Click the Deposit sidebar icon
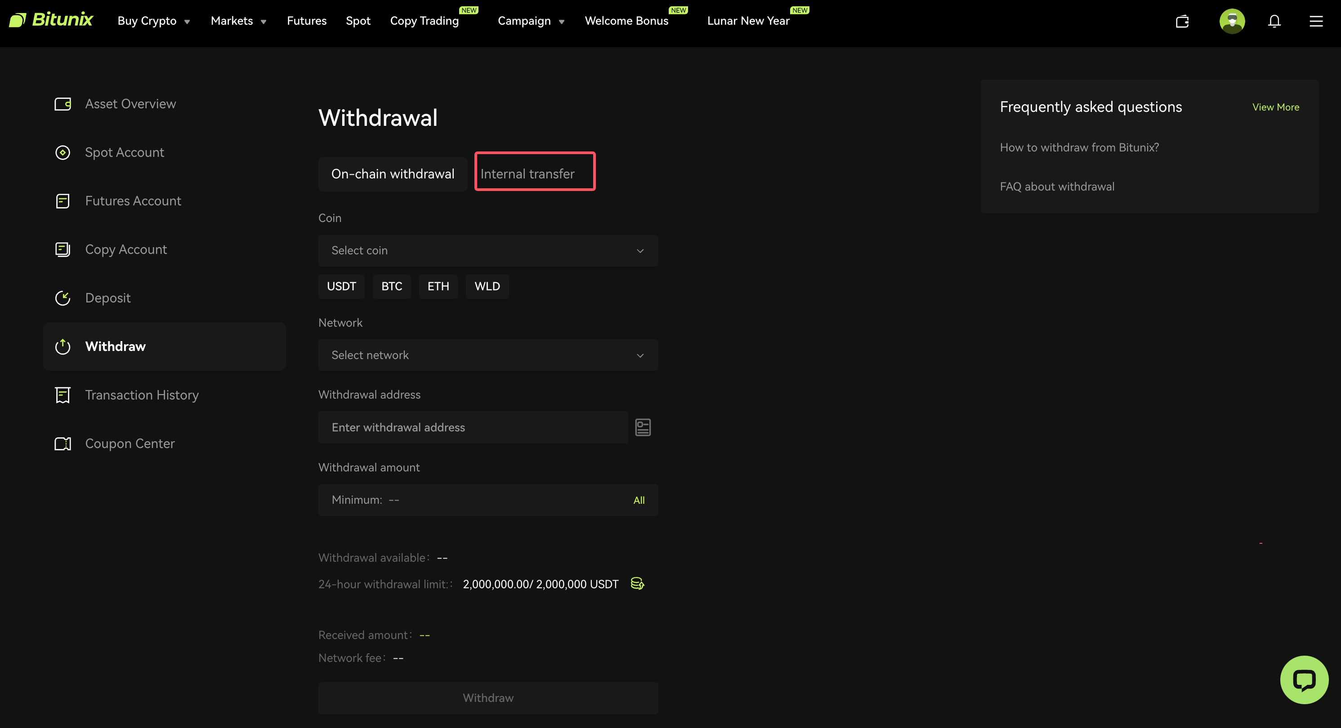The width and height of the screenshot is (1341, 728). coord(63,298)
